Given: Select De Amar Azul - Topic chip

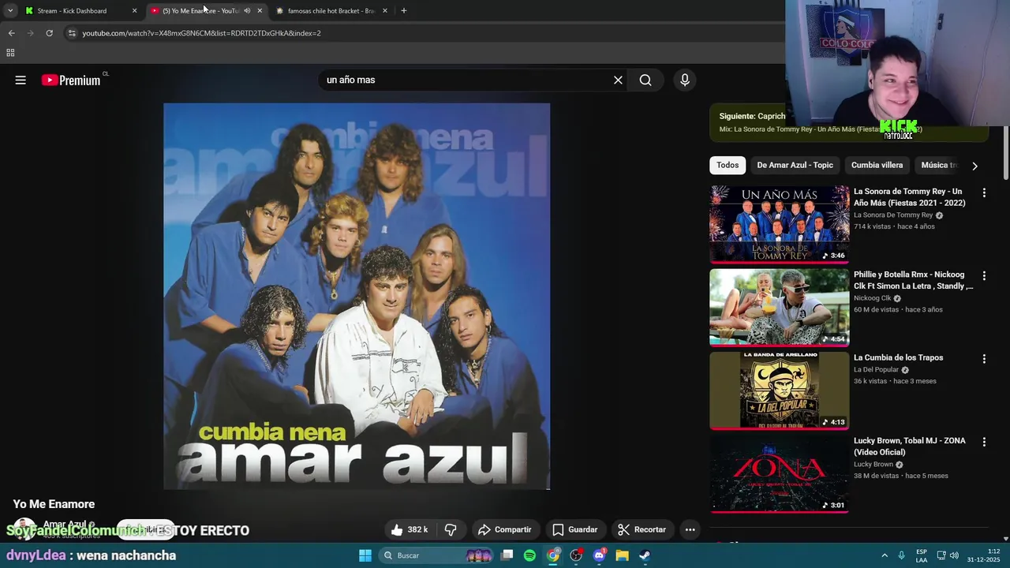Looking at the screenshot, I should tap(795, 165).
